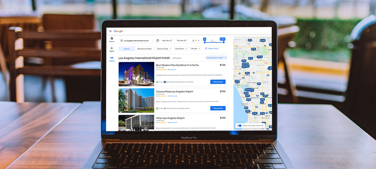Click the $914 map price marker
376x169 pixels.
(244, 61)
